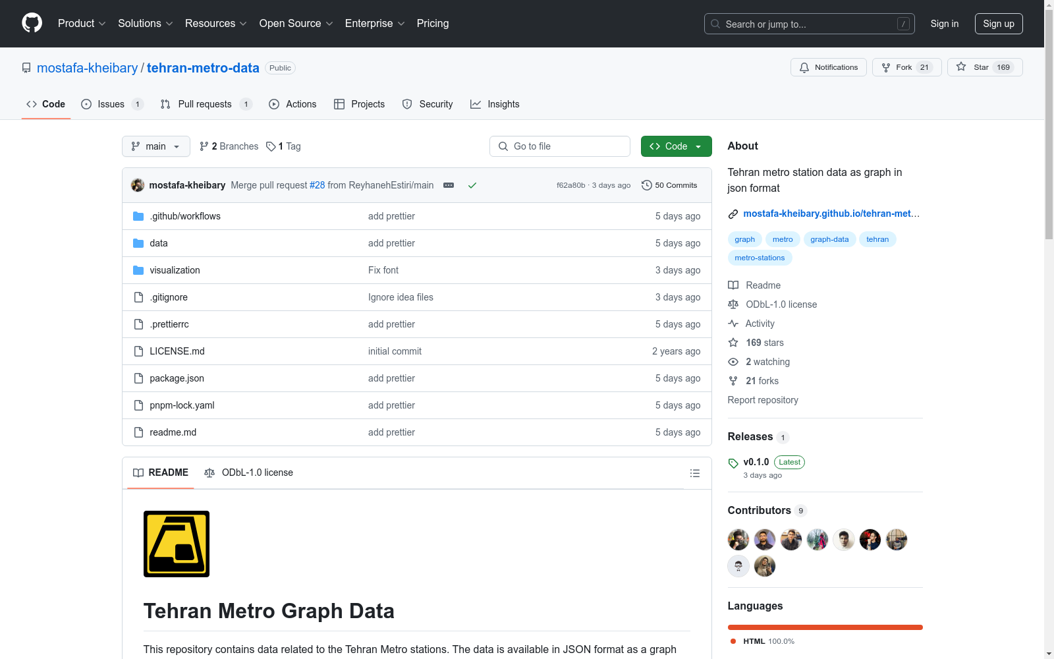This screenshot has height=659, width=1054.
Task: Open the README outline icon
Action: point(694,473)
